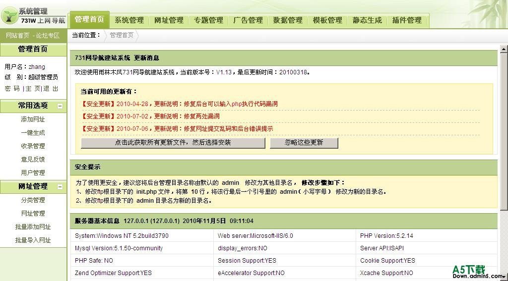508x281 pixels.
Task: Open the 网址管理 top tab
Action: 169,20
